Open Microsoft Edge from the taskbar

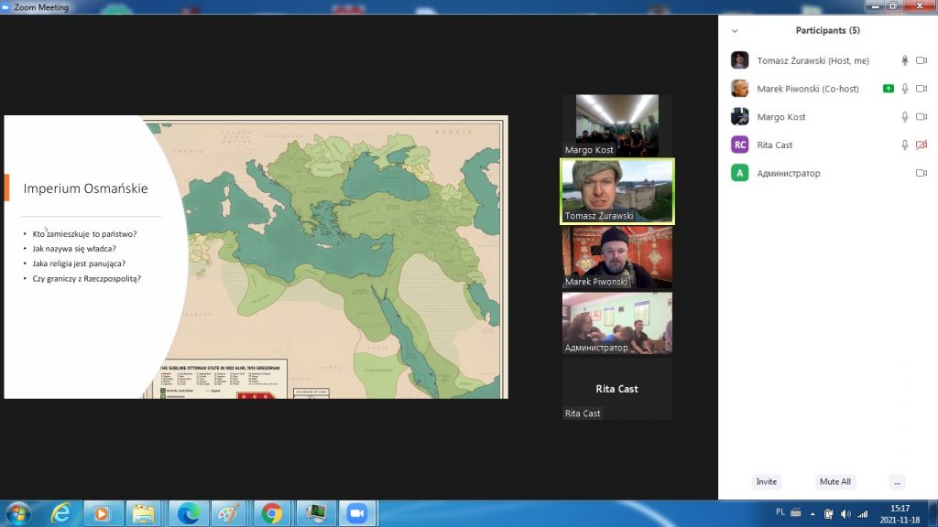tap(188, 513)
